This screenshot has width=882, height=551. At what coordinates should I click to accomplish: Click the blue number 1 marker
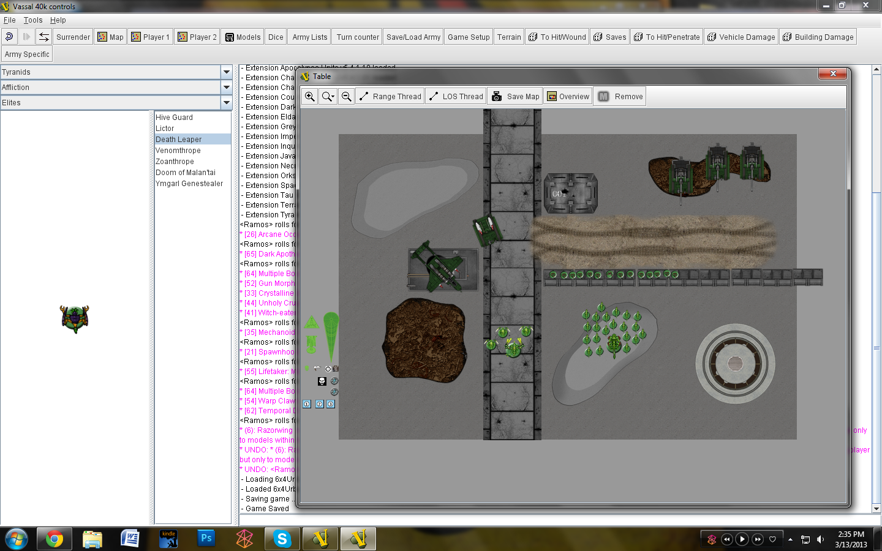(x=307, y=404)
